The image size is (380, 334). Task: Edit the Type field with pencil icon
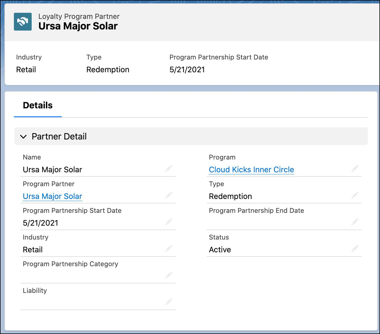pyautogui.click(x=356, y=195)
